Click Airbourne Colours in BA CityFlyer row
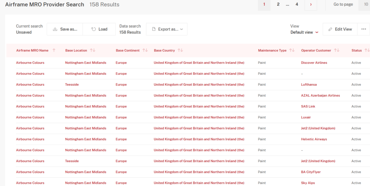Viewport: 370px width, 186px height. [x=30, y=172]
